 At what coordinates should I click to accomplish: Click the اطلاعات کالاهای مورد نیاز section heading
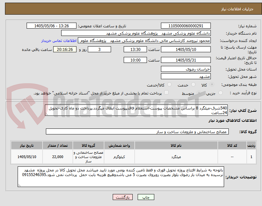[x=232, y=120]
